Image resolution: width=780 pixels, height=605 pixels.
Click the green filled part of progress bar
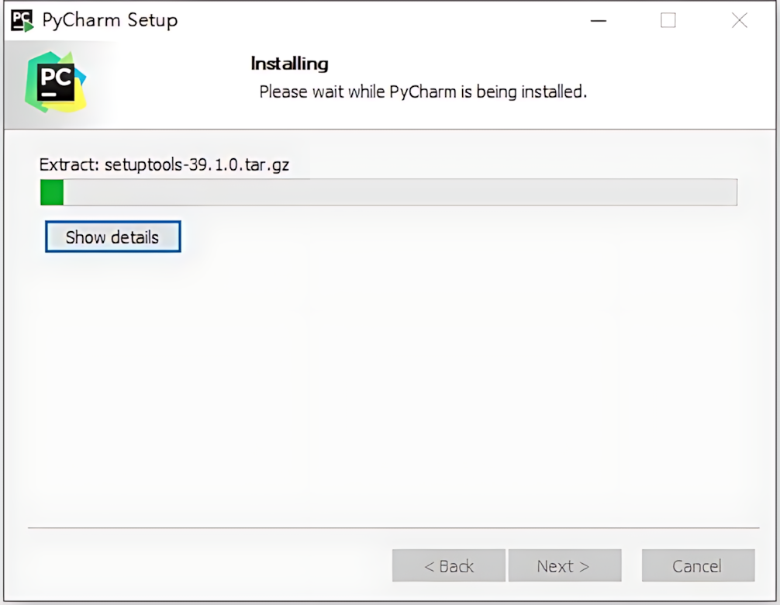pyautogui.click(x=52, y=192)
